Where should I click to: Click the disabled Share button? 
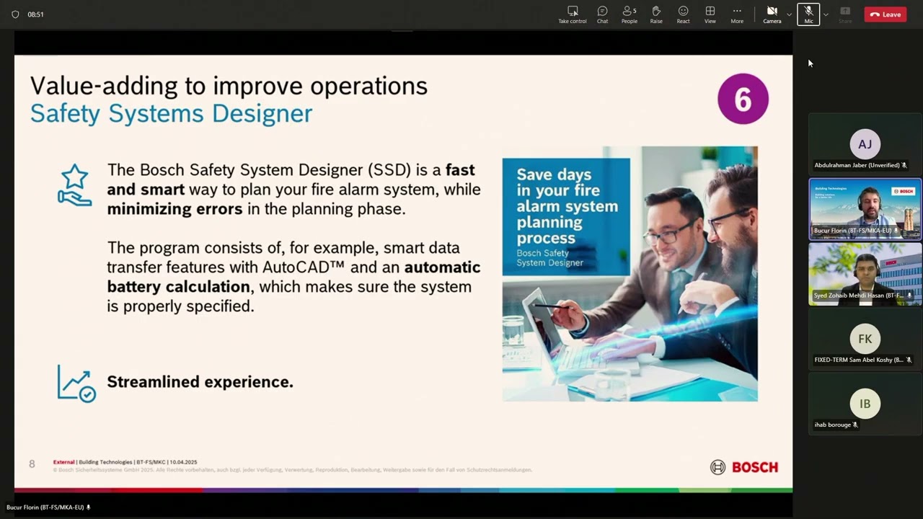(845, 14)
